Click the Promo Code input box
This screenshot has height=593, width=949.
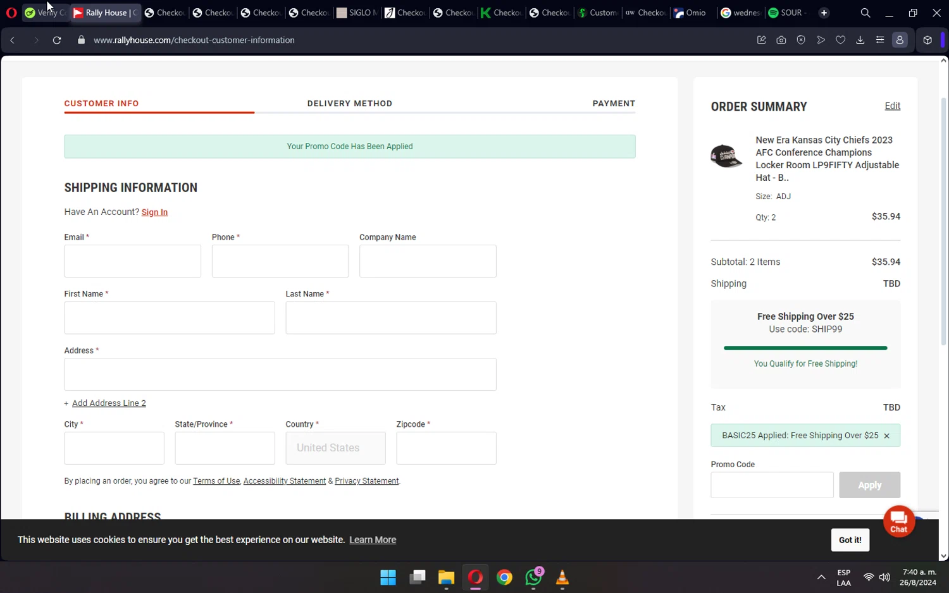772,485
